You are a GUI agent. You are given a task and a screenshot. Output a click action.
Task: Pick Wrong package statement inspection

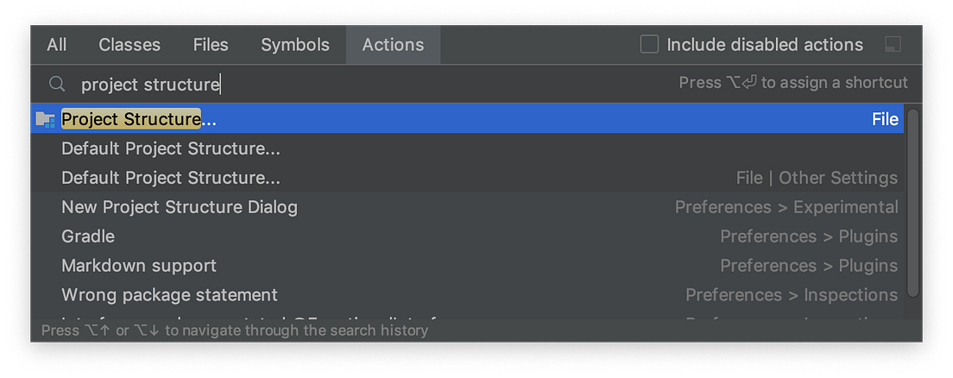pyautogui.click(x=169, y=295)
